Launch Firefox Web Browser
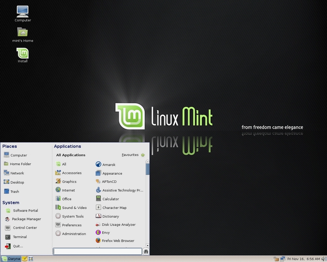 [115, 240]
